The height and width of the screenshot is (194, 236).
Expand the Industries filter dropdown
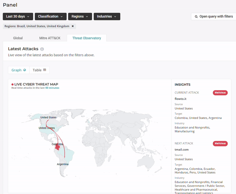tap(107, 17)
